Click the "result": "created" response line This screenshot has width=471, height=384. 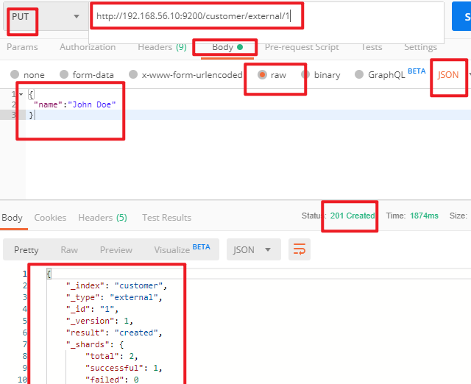pos(114,333)
